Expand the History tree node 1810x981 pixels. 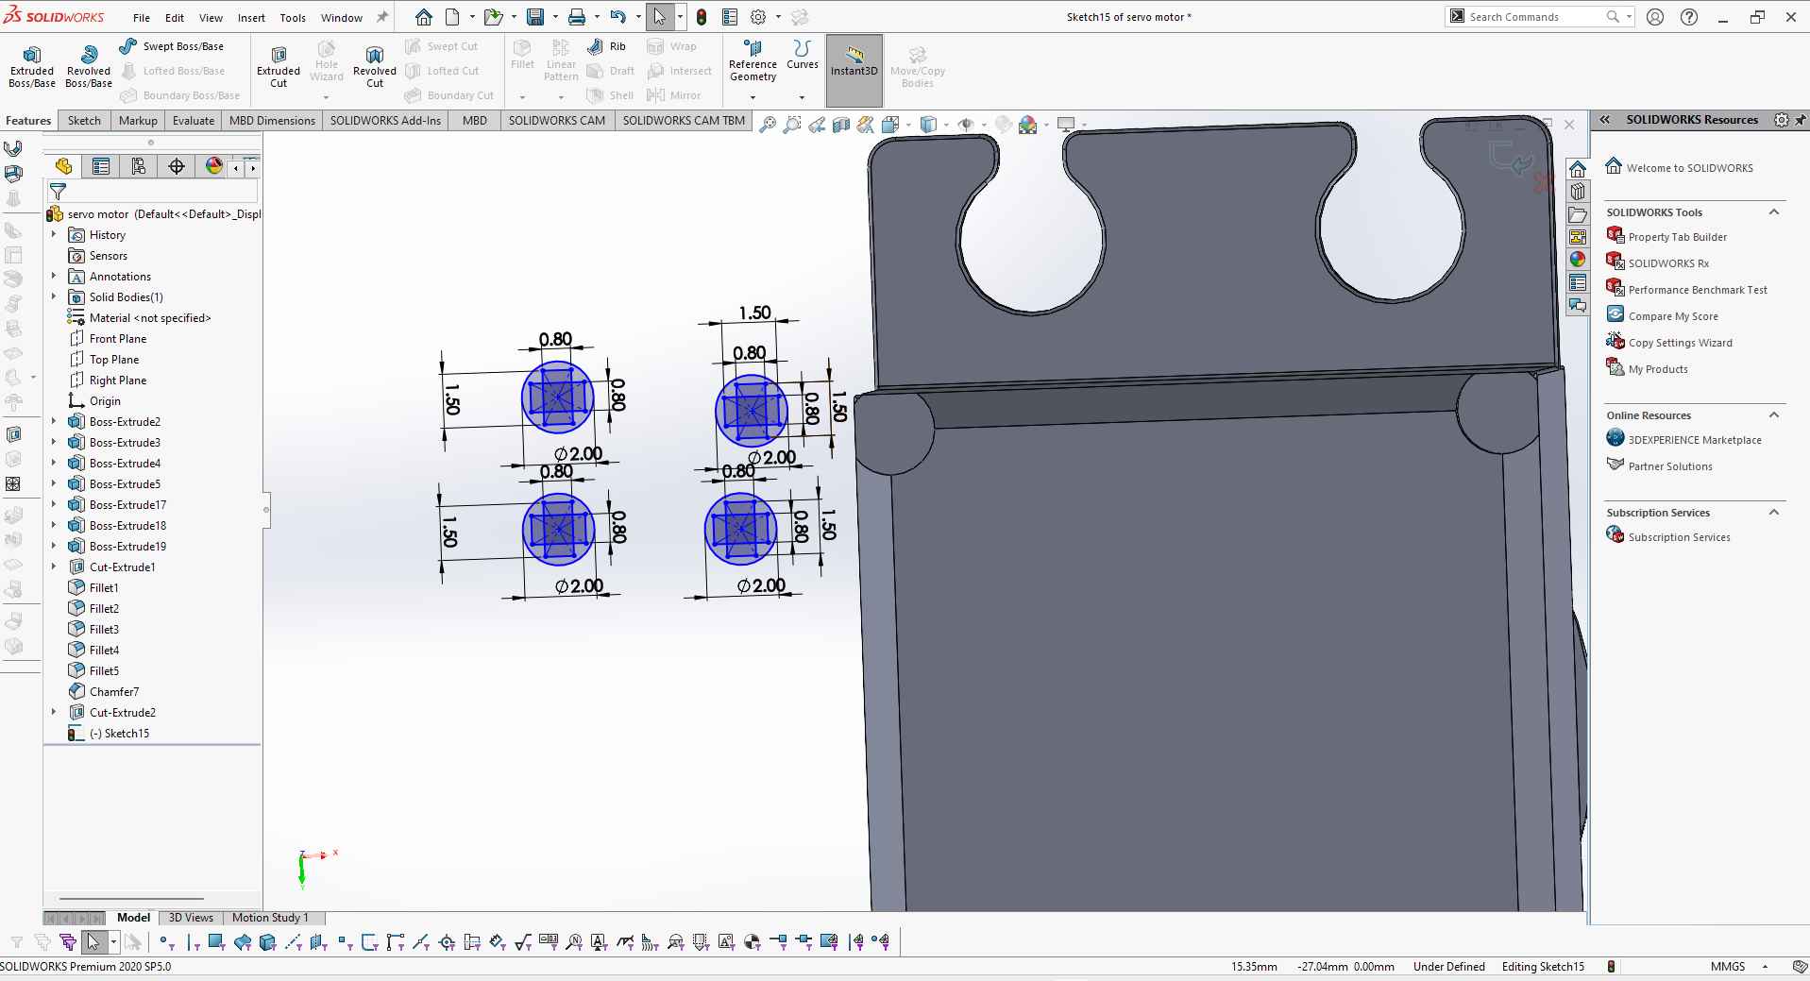(54, 234)
